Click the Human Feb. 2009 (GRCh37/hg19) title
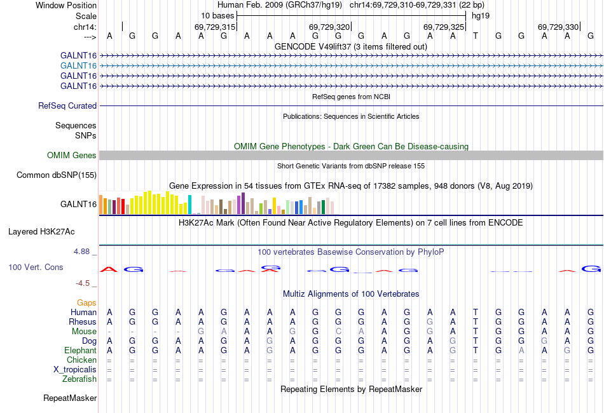The width and height of the screenshot is (604, 413). [280, 5]
